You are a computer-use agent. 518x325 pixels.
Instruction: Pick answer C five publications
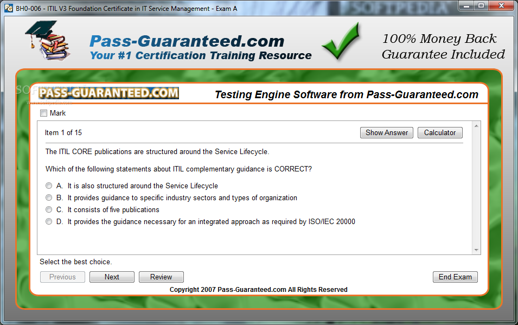(49, 209)
